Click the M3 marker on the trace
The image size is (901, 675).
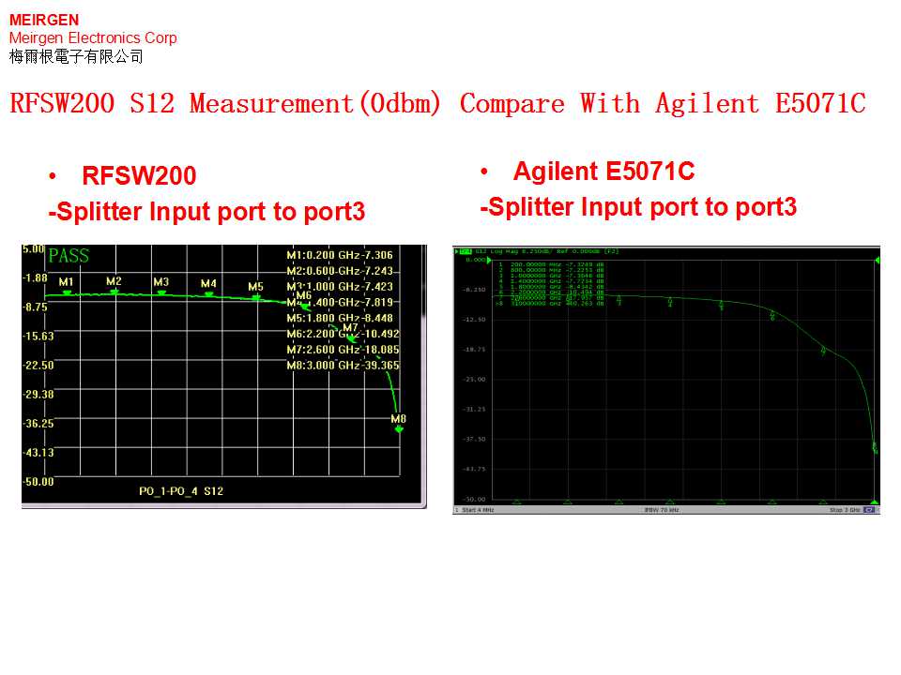pos(161,292)
